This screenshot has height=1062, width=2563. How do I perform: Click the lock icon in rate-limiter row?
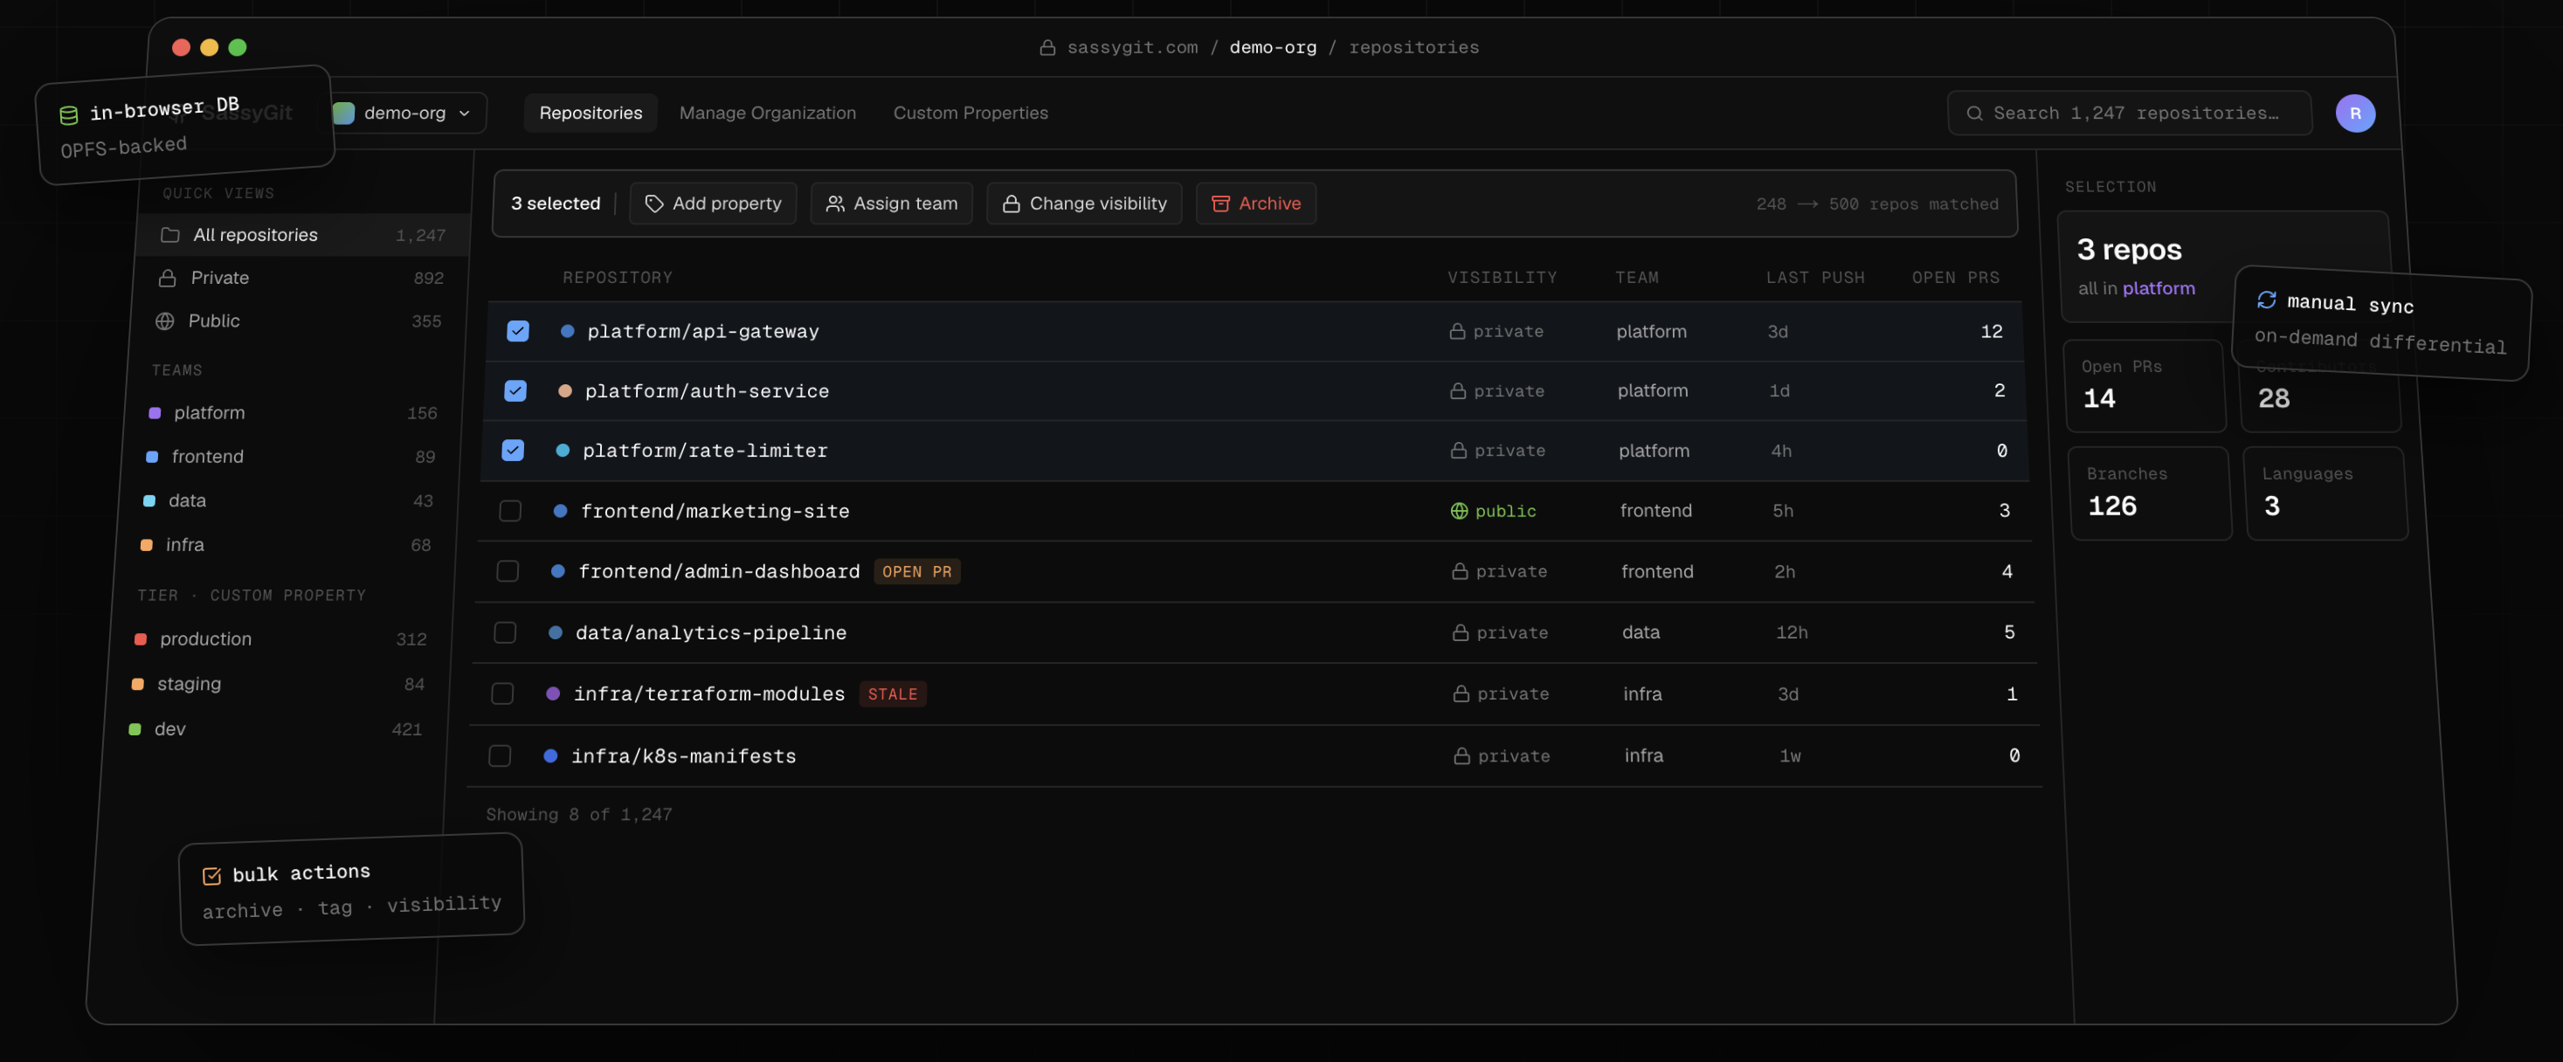(1459, 451)
